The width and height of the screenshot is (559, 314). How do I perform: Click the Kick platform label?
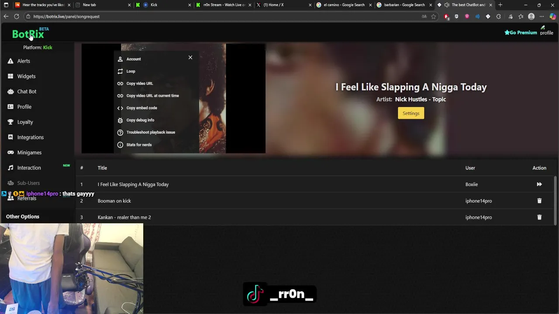[48, 48]
